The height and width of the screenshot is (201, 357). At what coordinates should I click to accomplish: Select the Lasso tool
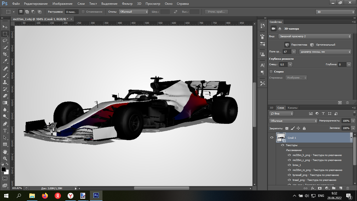(5, 41)
